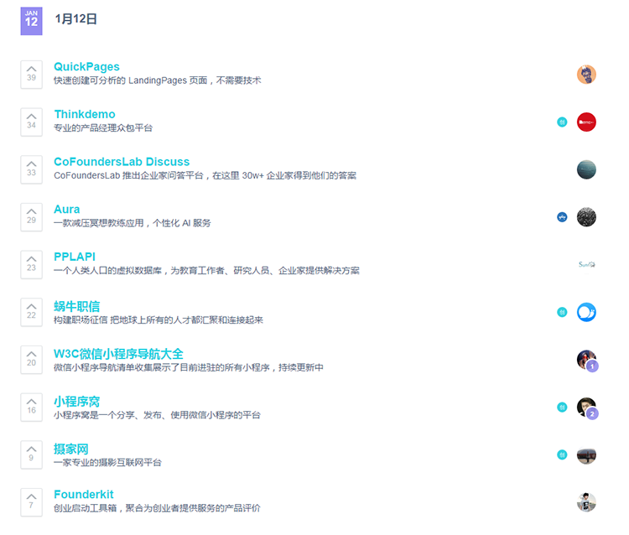The width and height of the screenshot is (629, 535).
Task: Upvote Founderkit with 7 votes
Action: click(x=31, y=502)
